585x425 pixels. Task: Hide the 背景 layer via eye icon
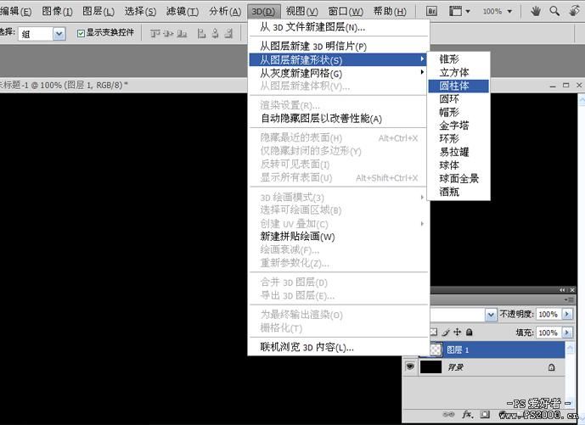click(x=410, y=366)
